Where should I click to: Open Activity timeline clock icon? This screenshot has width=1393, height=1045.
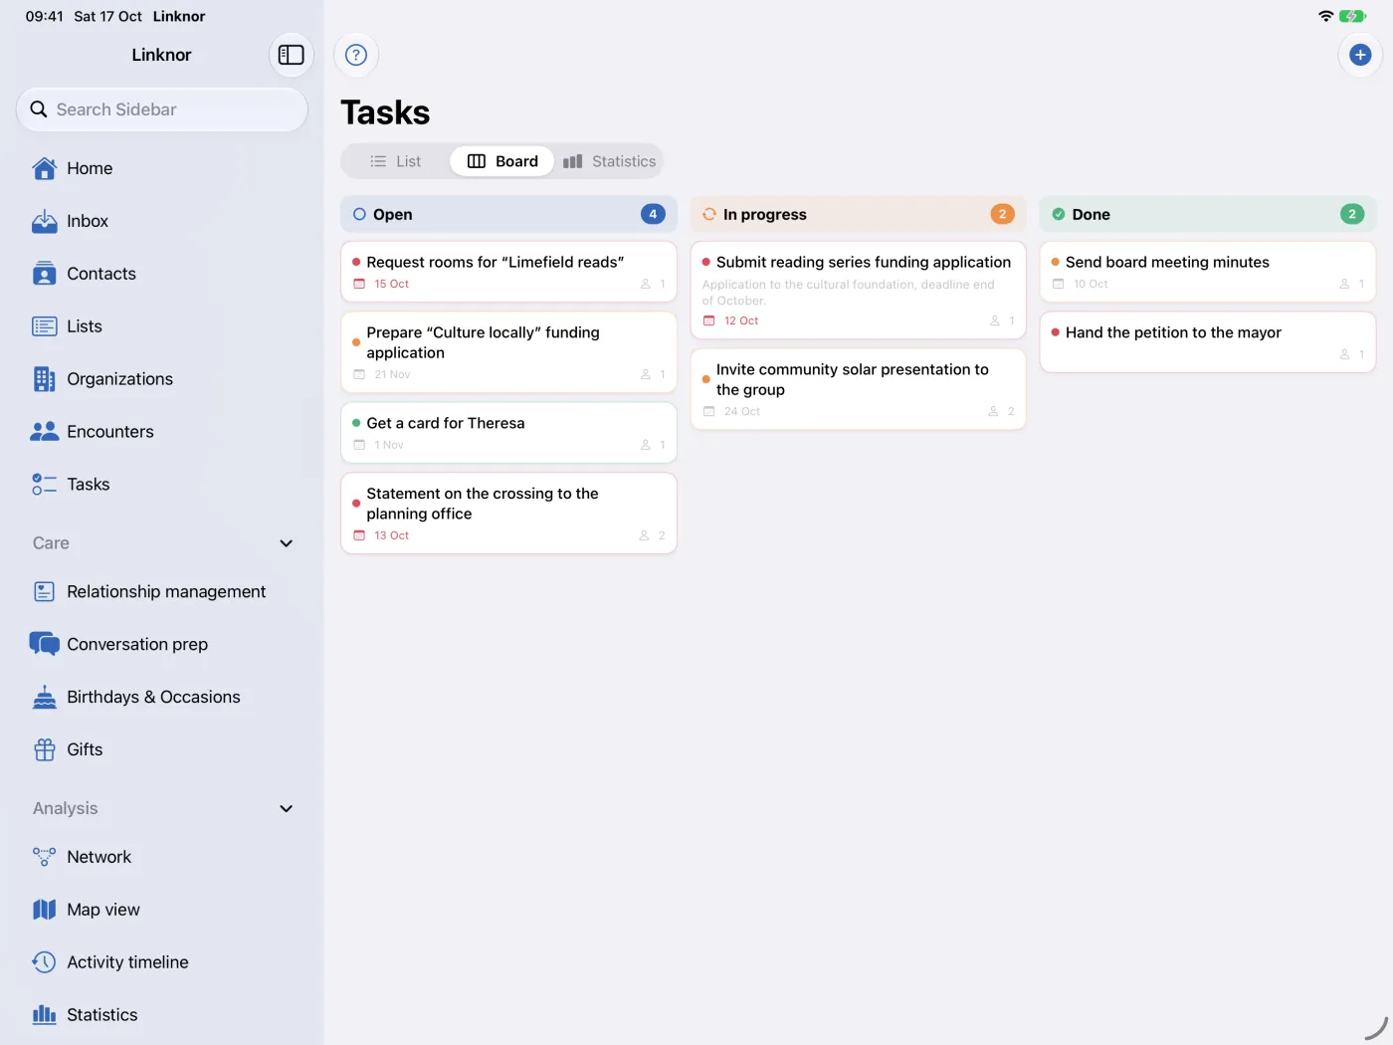point(45,962)
